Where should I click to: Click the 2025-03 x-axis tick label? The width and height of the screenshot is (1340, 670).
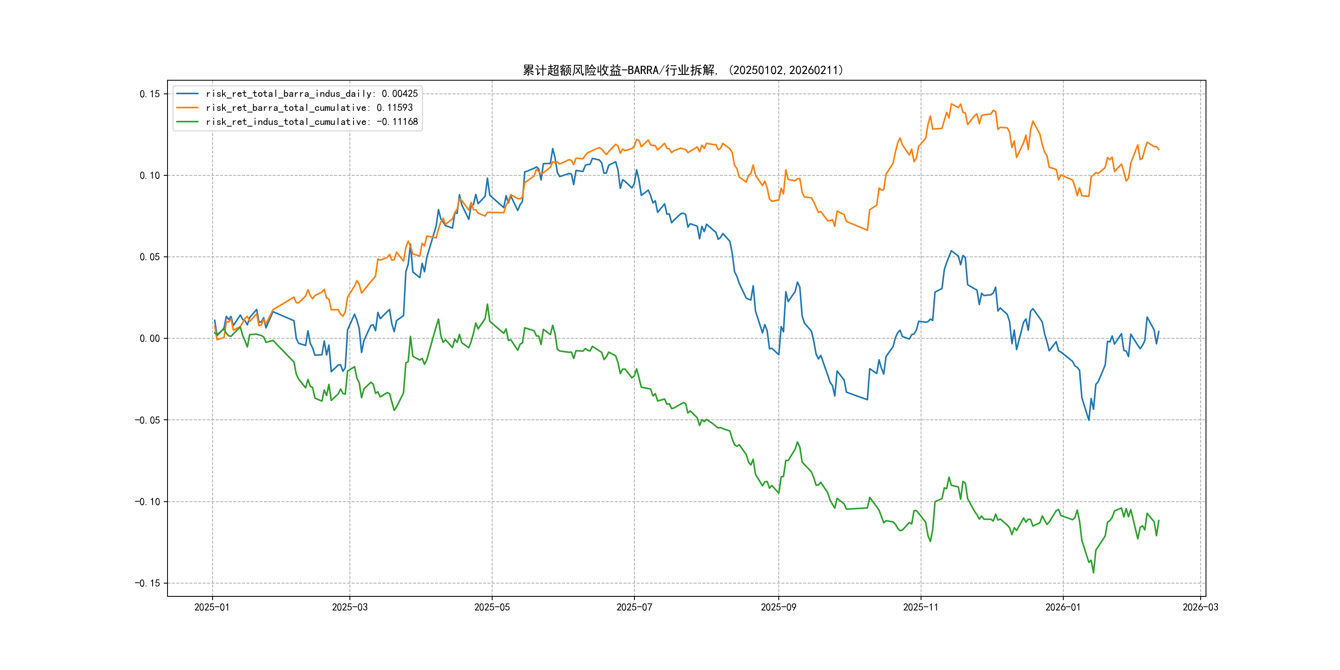coord(349,607)
